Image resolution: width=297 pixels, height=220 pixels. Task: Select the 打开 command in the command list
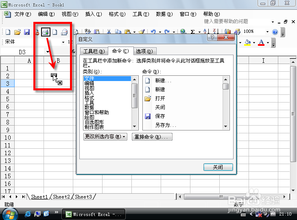tap(160, 98)
